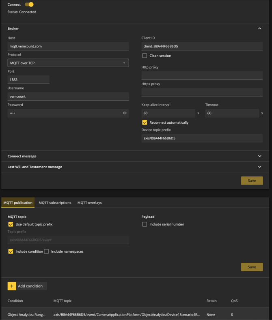The width and height of the screenshot is (272, 320).
Task: Click the Keep alive interval field
Action: pos(168,113)
